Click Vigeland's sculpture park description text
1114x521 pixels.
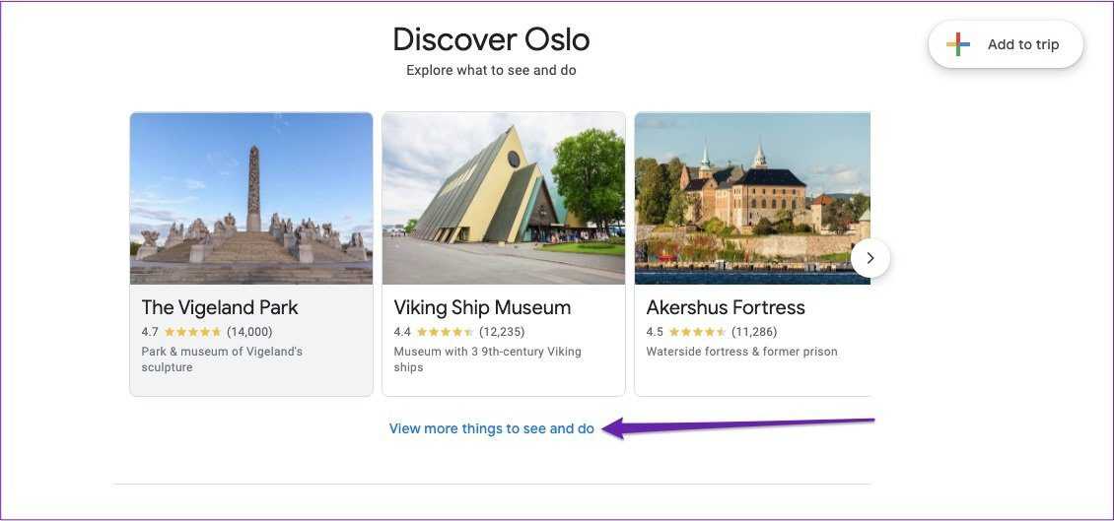point(222,359)
